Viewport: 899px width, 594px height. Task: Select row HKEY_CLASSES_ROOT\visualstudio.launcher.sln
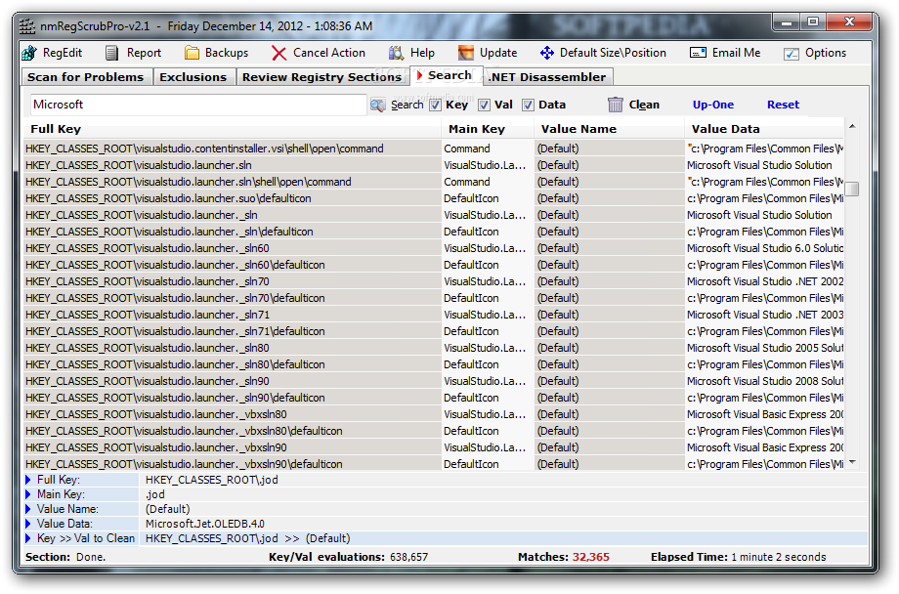click(434, 165)
